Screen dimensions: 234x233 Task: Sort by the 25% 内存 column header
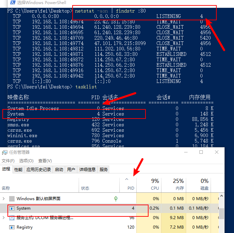[174, 185]
